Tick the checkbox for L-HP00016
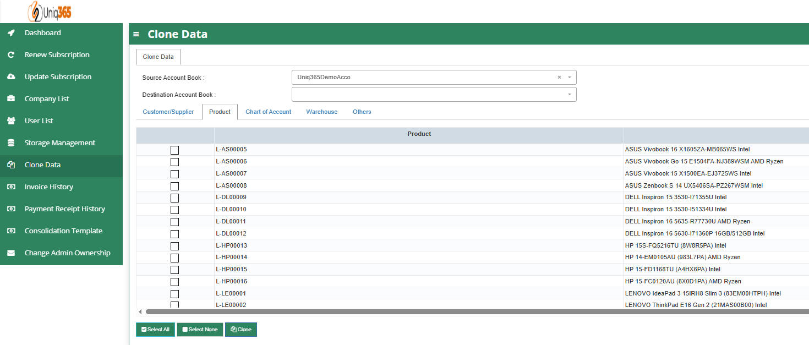The width and height of the screenshot is (809, 345). click(x=174, y=282)
